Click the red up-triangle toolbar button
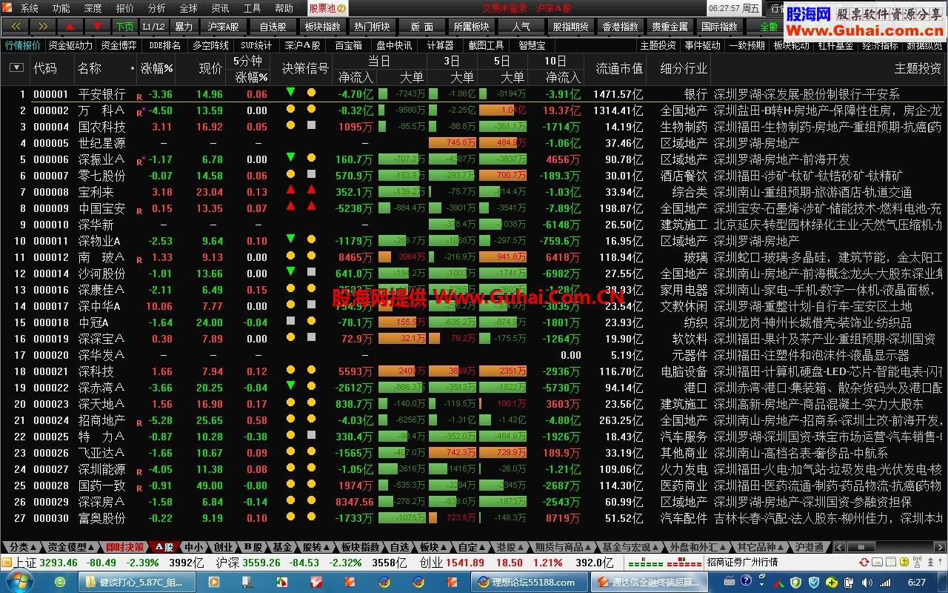 tap(70, 26)
